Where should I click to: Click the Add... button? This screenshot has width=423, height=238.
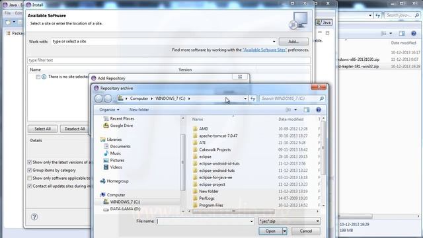293,42
